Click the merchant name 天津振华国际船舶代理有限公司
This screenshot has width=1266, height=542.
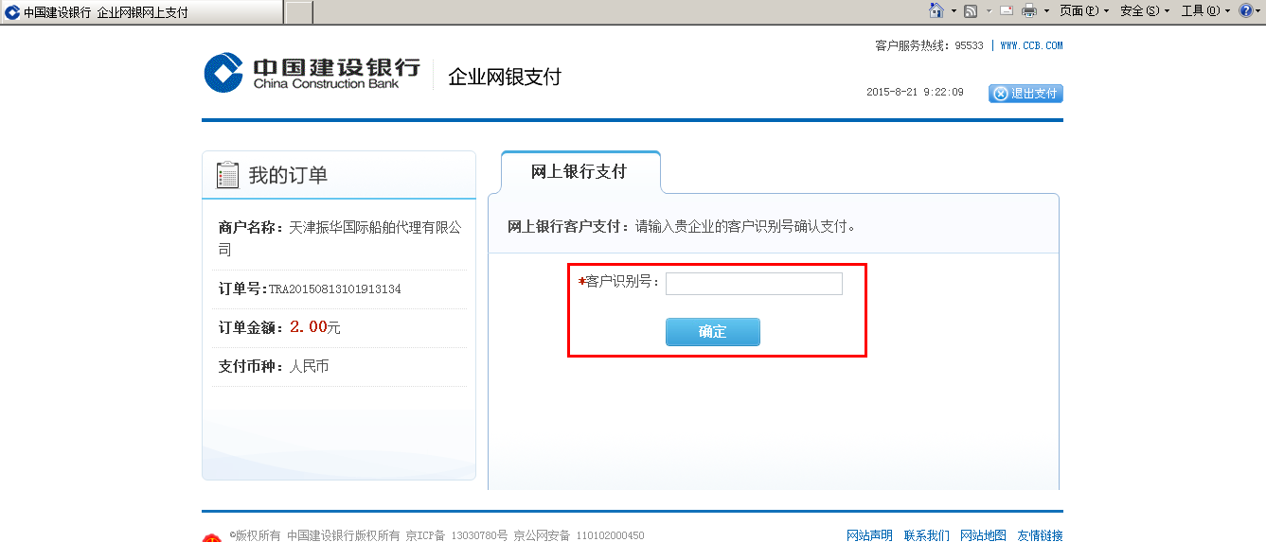point(339,238)
